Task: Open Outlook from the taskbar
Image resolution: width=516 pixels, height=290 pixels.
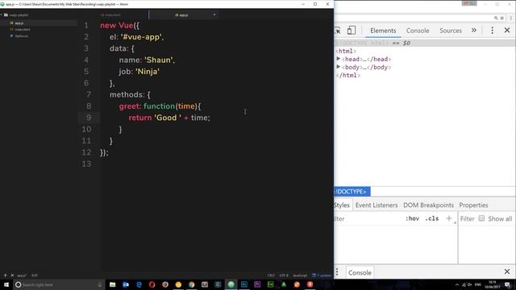Action: pyautogui.click(x=126, y=284)
